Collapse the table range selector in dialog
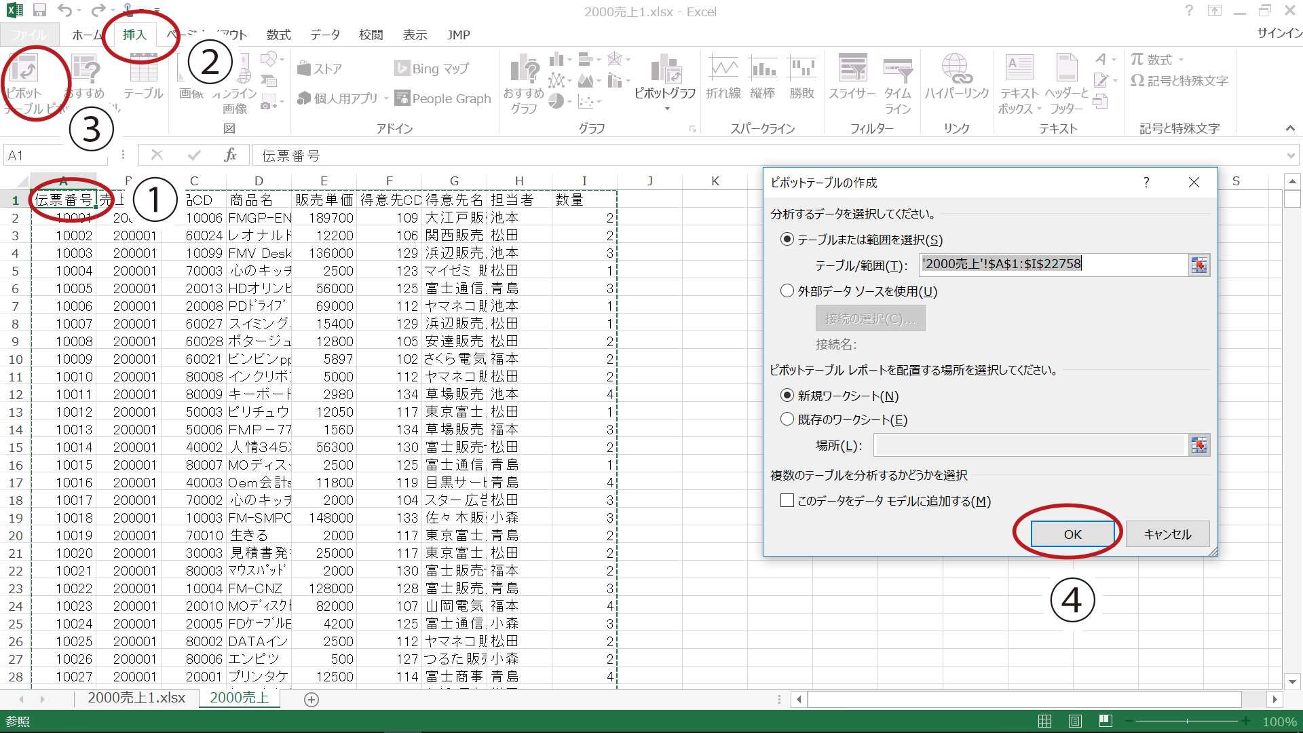 click(x=1199, y=265)
